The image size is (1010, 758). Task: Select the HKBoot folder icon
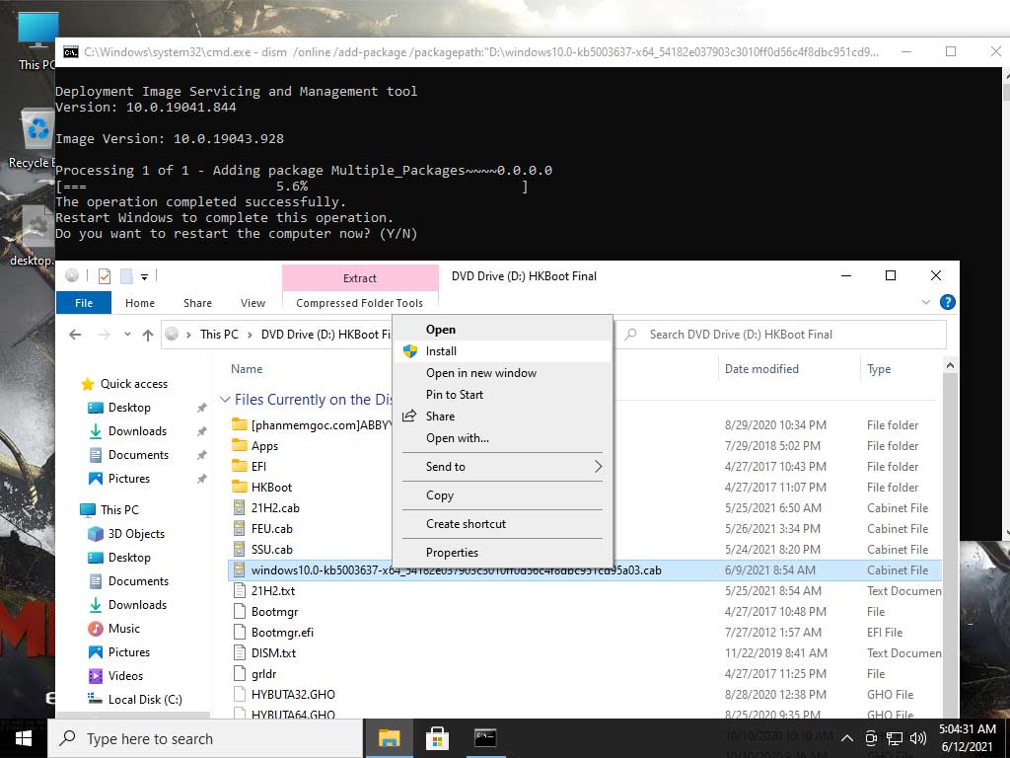240,487
